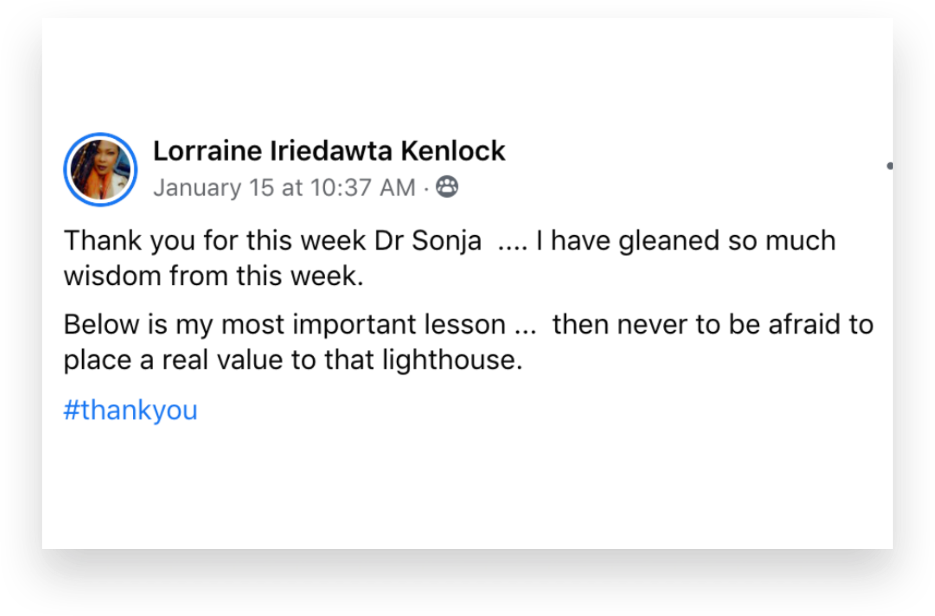Open the January 15 timestamp link
935x616 pixels.
[x=284, y=187]
